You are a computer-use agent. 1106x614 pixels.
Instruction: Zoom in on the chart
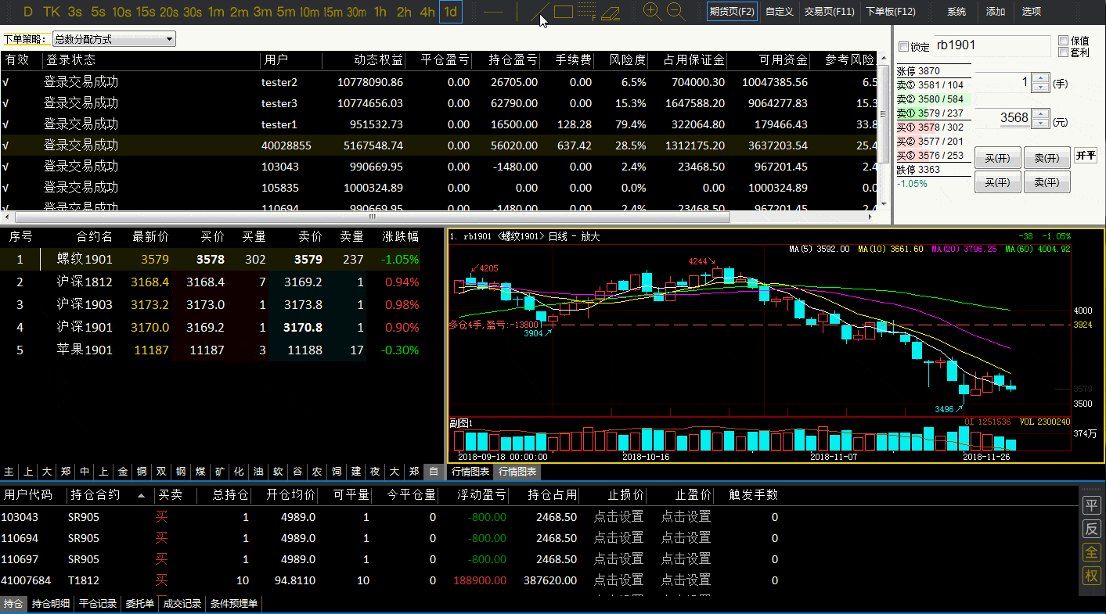point(651,11)
